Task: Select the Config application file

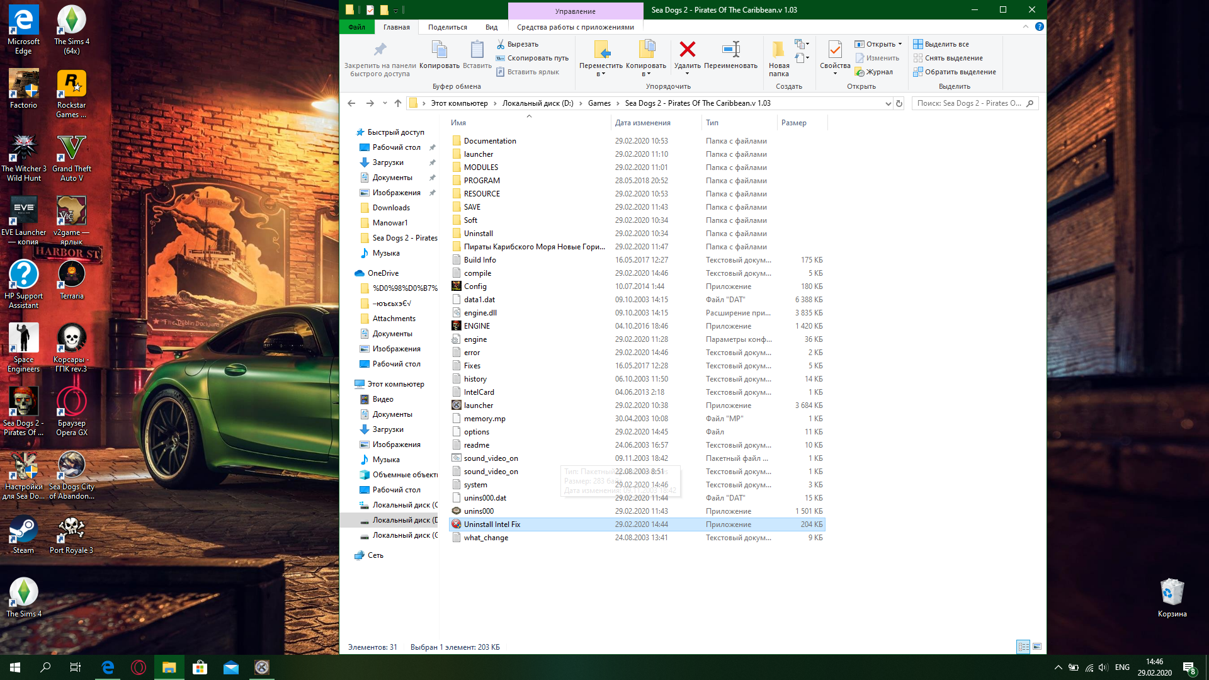Action: pyautogui.click(x=475, y=286)
